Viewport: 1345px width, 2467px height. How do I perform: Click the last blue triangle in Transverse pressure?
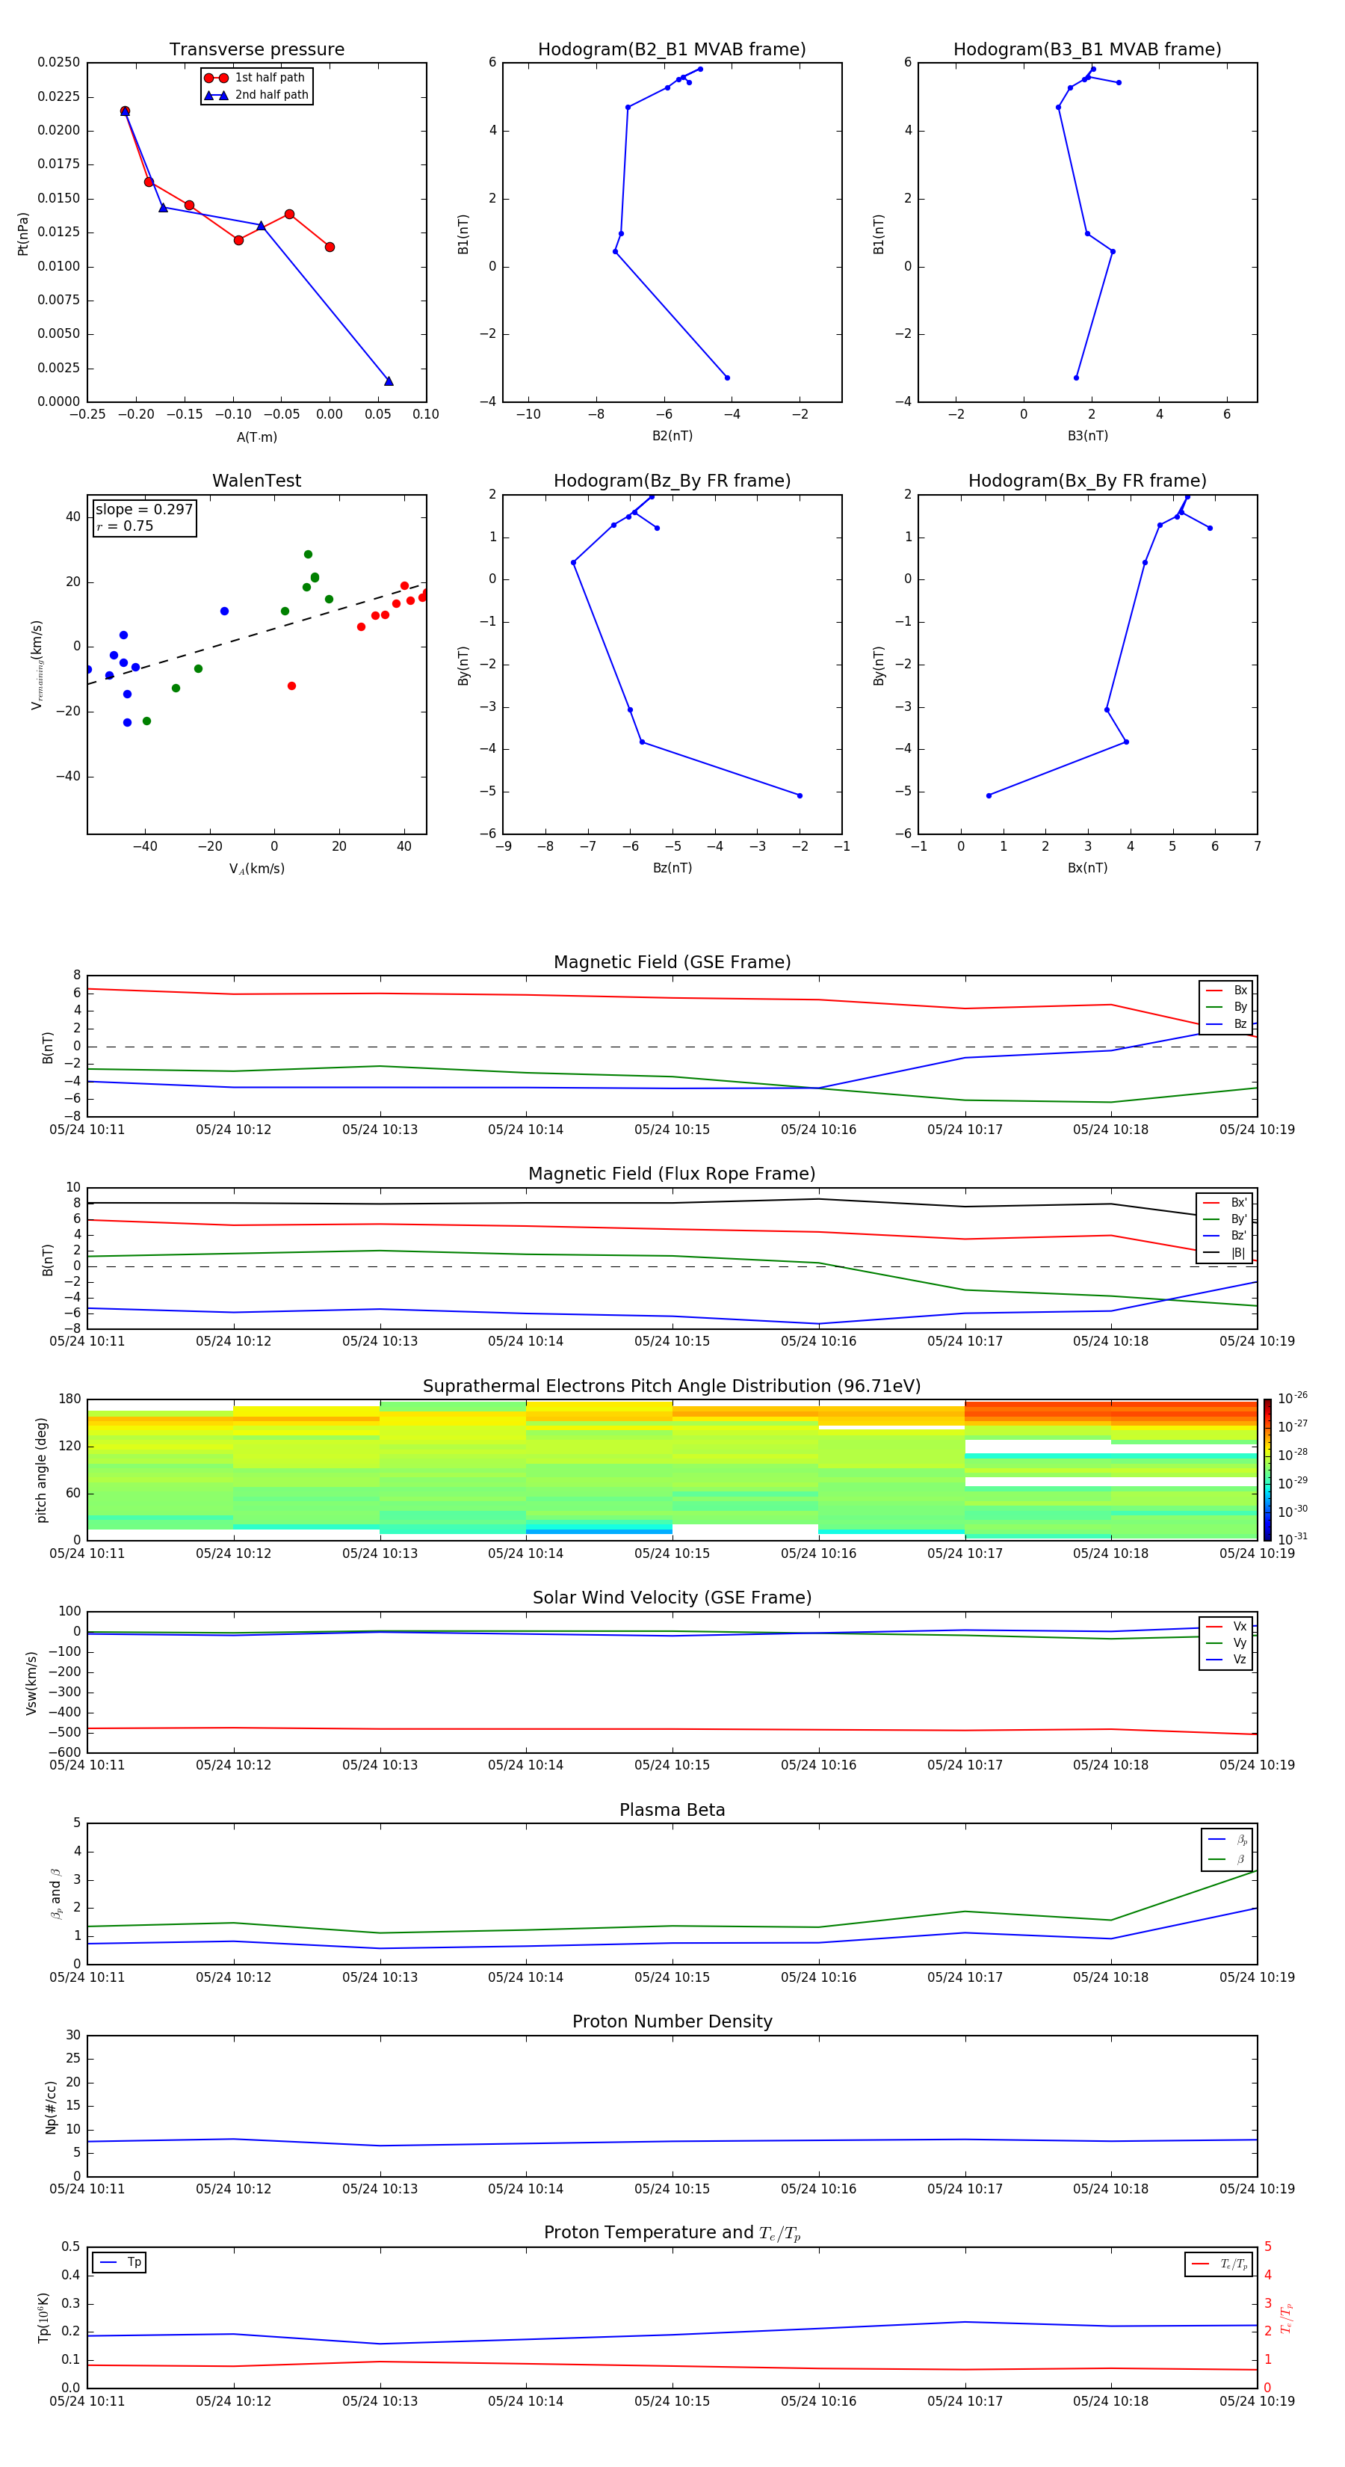coord(388,381)
